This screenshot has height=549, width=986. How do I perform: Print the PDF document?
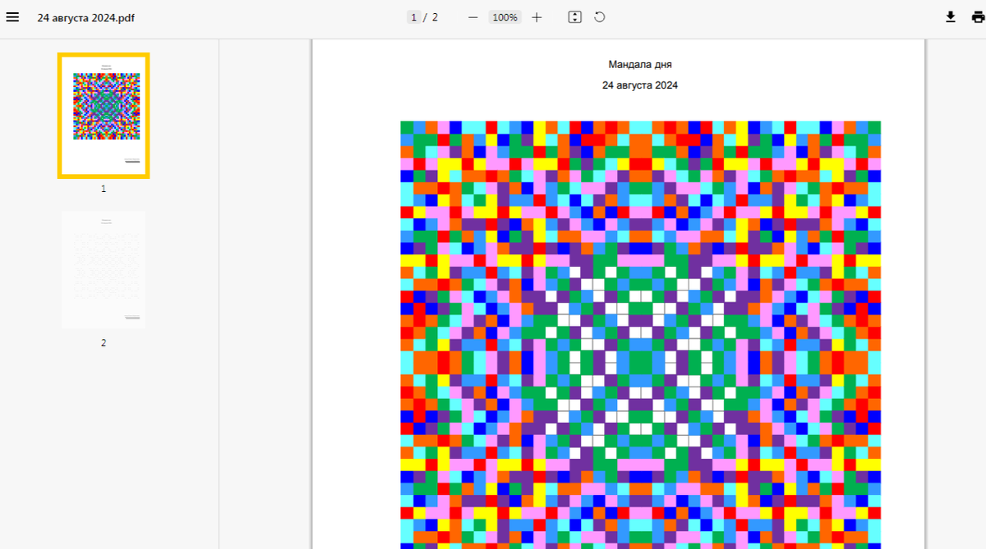tap(977, 17)
